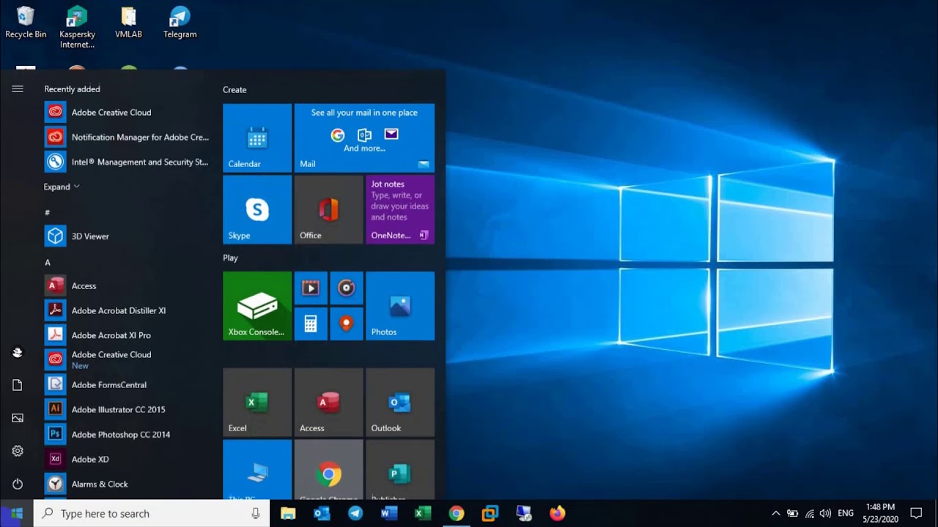
Task: Open Outlook from taskbar
Action: [x=322, y=513]
